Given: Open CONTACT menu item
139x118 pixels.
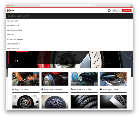Looking at the screenshot, I should pyautogui.click(x=26, y=16).
